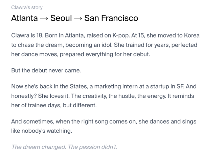Click the first arrow in the heading
The height and width of the screenshot is (156, 203).
(44, 18)
